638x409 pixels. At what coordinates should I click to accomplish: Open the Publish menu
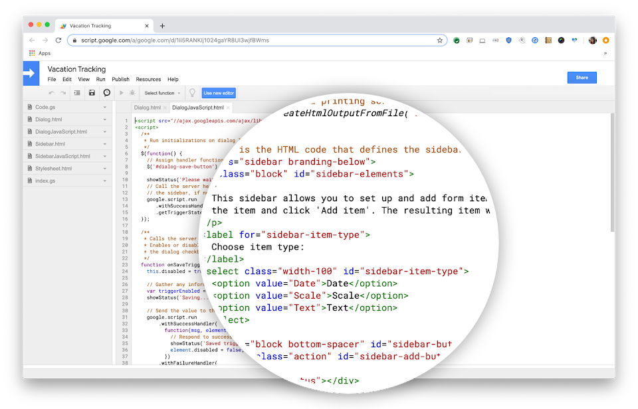pyautogui.click(x=120, y=79)
